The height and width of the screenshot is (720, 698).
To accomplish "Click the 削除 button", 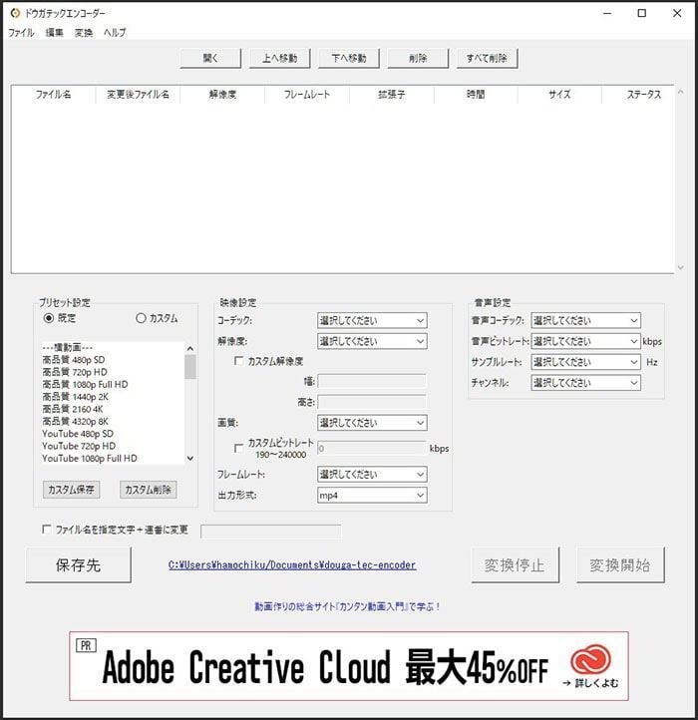I will coord(418,58).
